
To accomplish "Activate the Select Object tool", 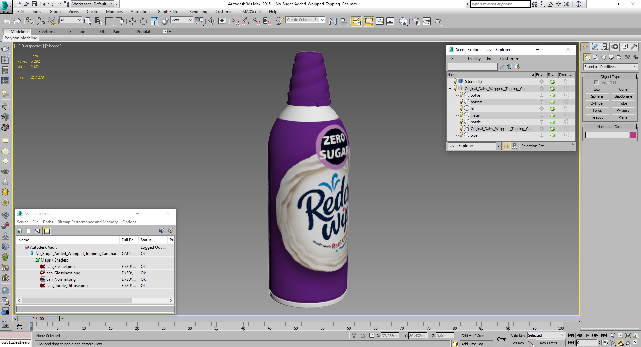I will (88, 21).
